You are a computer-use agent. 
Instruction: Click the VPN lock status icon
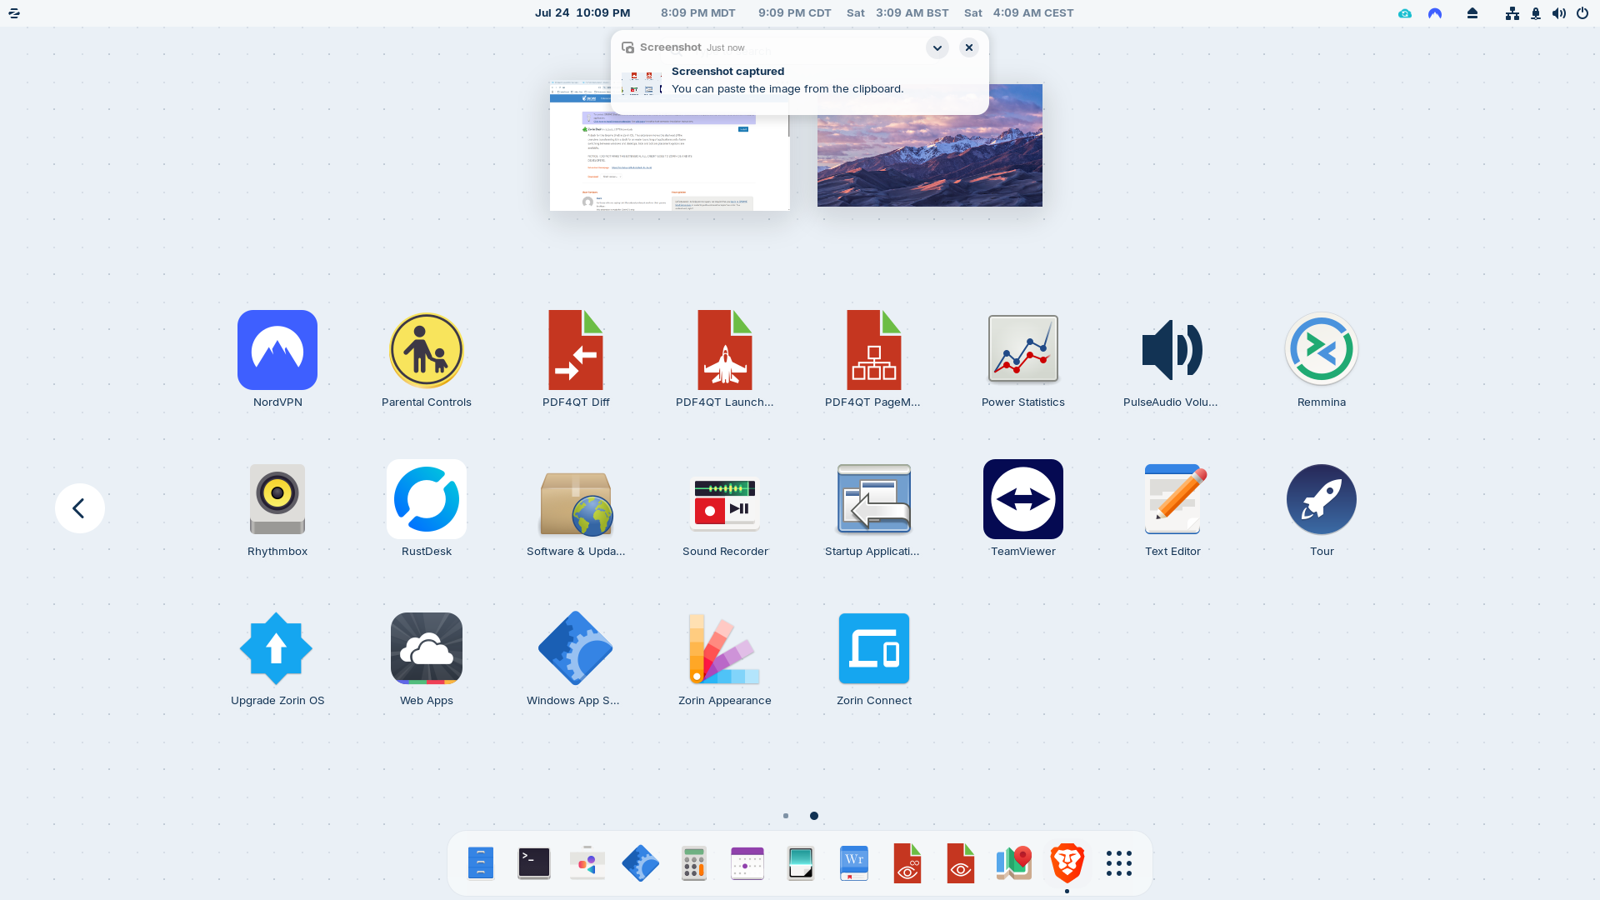tap(1536, 13)
